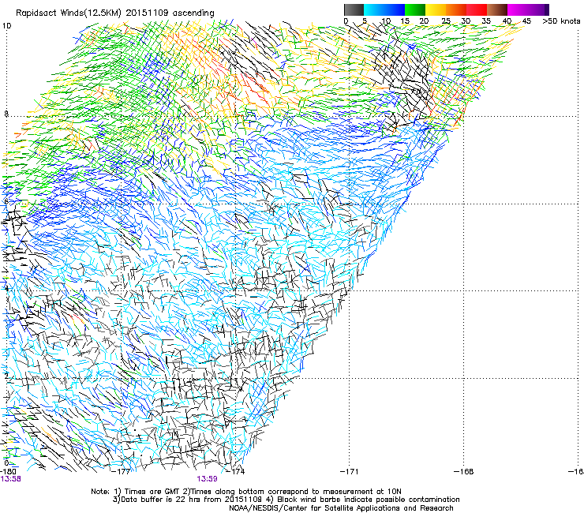The image size is (584, 513).
Task: Click the longitude label -168
Action: (x=464, y=471)
